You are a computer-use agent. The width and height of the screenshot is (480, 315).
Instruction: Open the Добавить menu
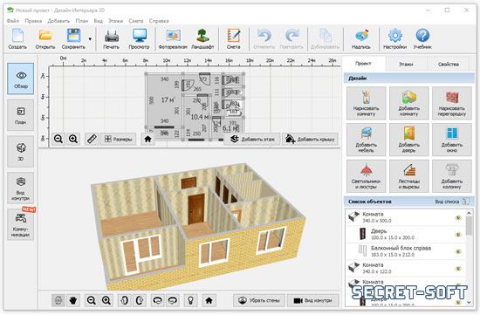[58, 21]
